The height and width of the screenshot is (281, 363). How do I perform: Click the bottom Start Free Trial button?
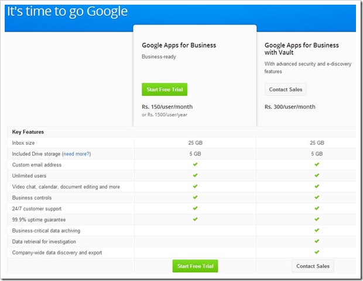pos(195,266)
